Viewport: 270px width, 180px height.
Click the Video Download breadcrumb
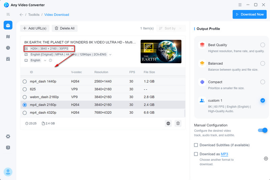[x=57, y=15]
